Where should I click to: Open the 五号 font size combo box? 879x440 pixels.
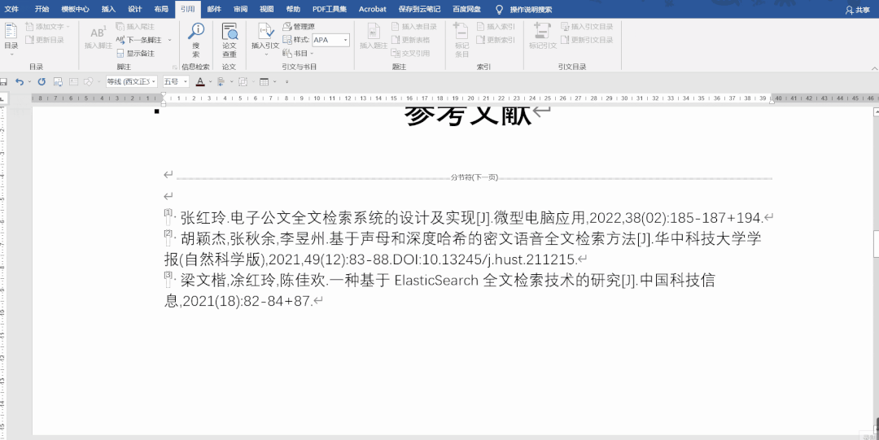click(176, 82)
